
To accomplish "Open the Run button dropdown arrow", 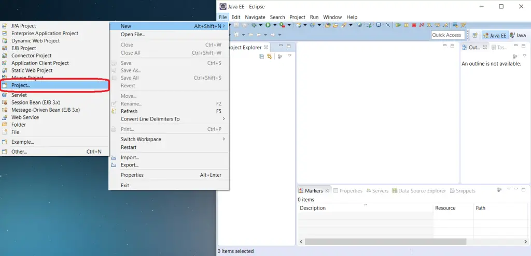I will coord(275,25).
